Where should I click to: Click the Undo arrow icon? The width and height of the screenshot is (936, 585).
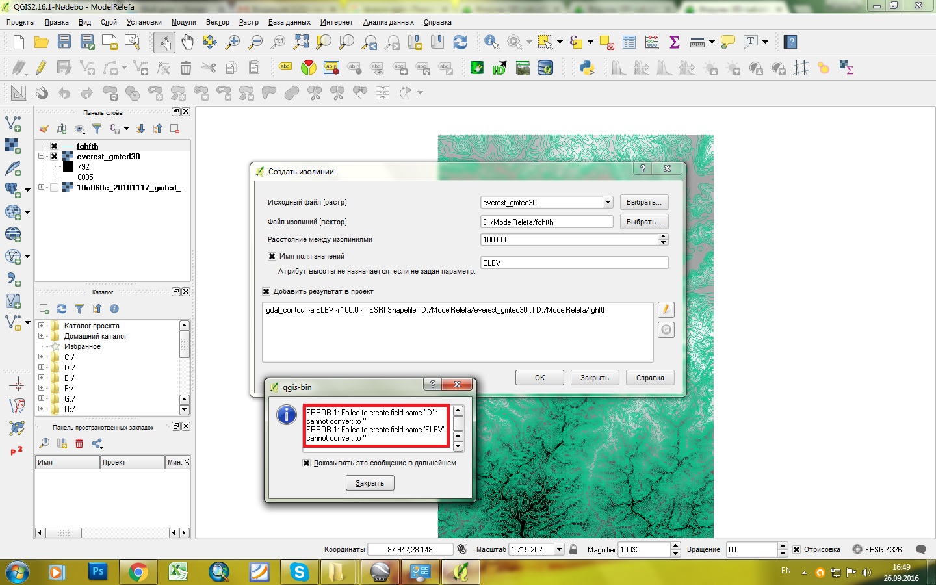64,93
